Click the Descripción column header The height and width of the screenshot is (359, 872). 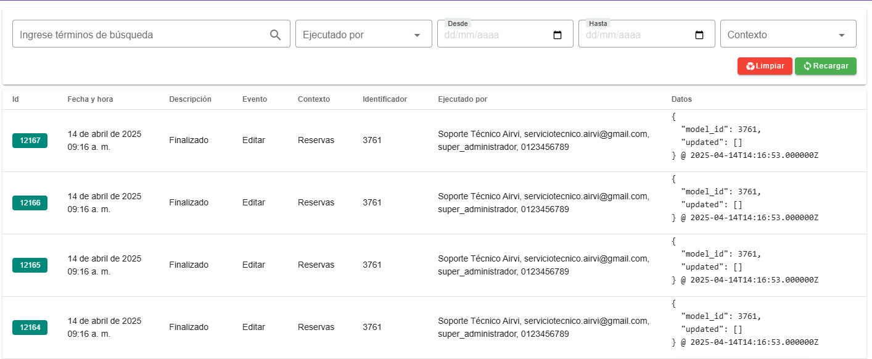point(190,99)
